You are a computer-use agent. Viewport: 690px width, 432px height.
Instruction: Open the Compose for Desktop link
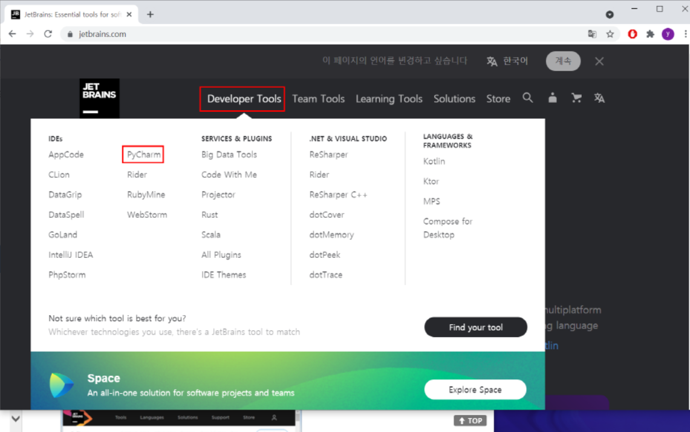click(x=448, y=228)
